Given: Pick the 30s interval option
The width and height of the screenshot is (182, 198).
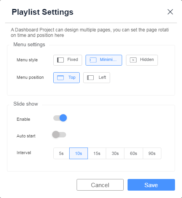Looking at the screenshot, I should coord(115,153).
